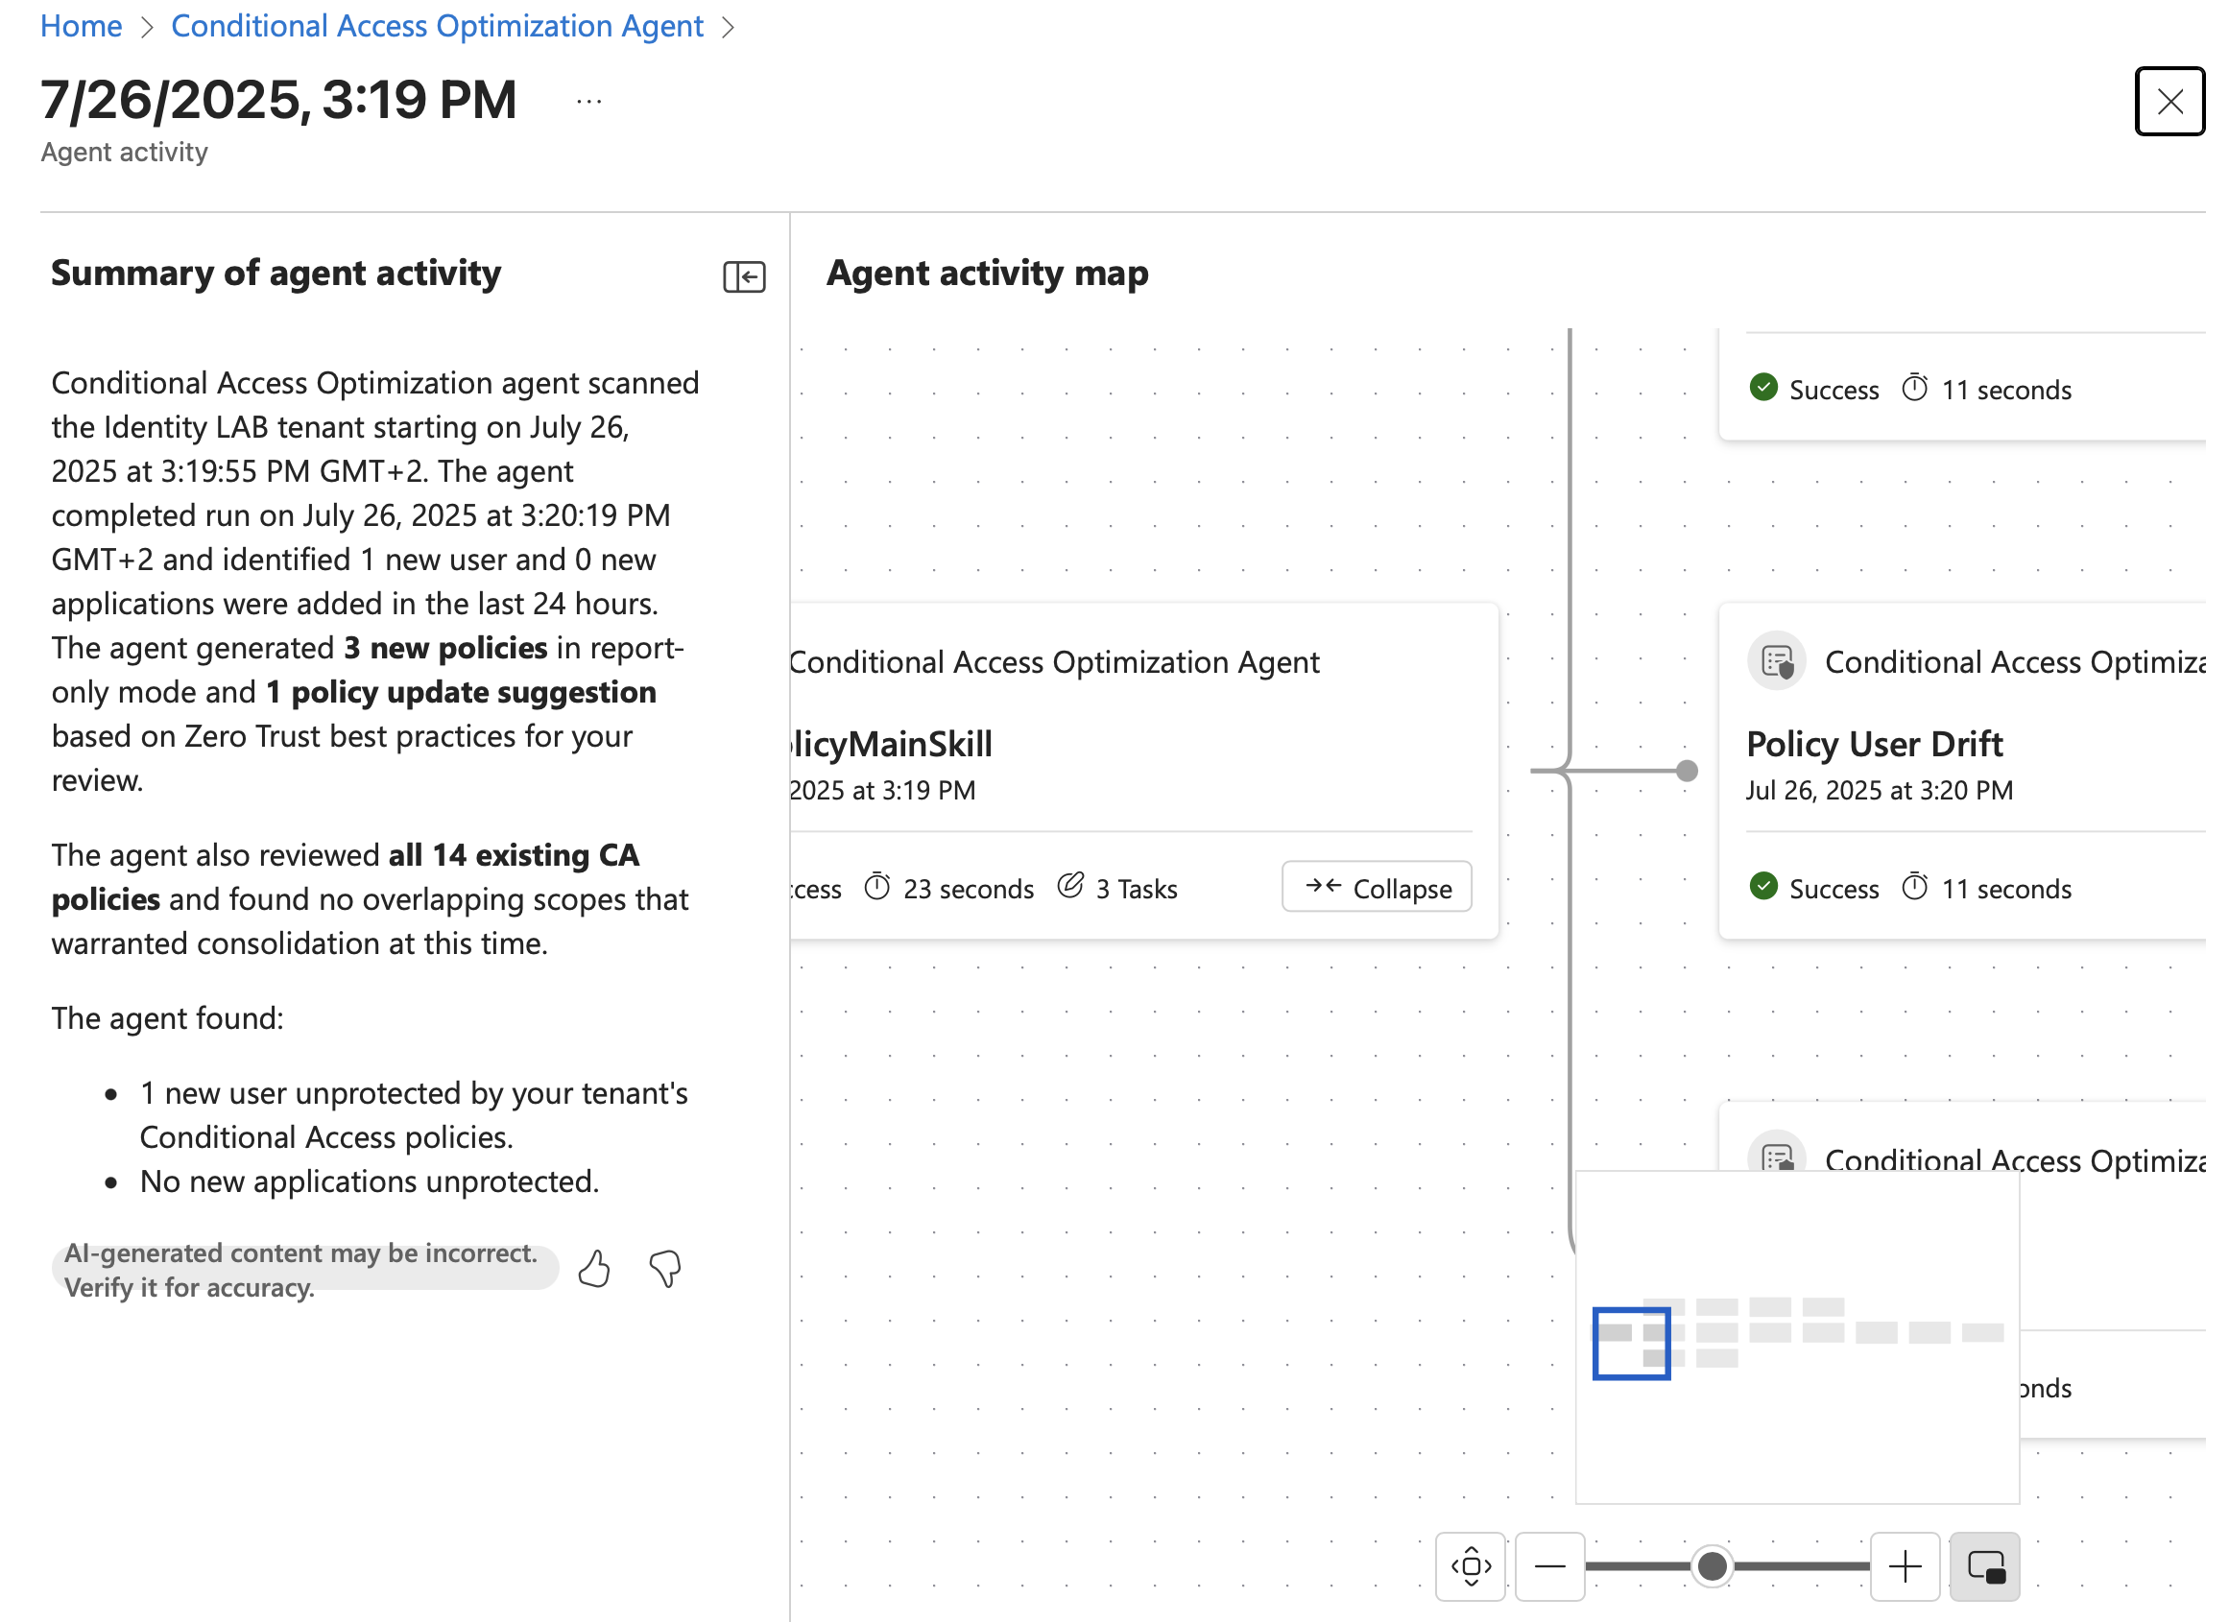Collapse the PolicyMainSkill node

tap(1377, 887)
